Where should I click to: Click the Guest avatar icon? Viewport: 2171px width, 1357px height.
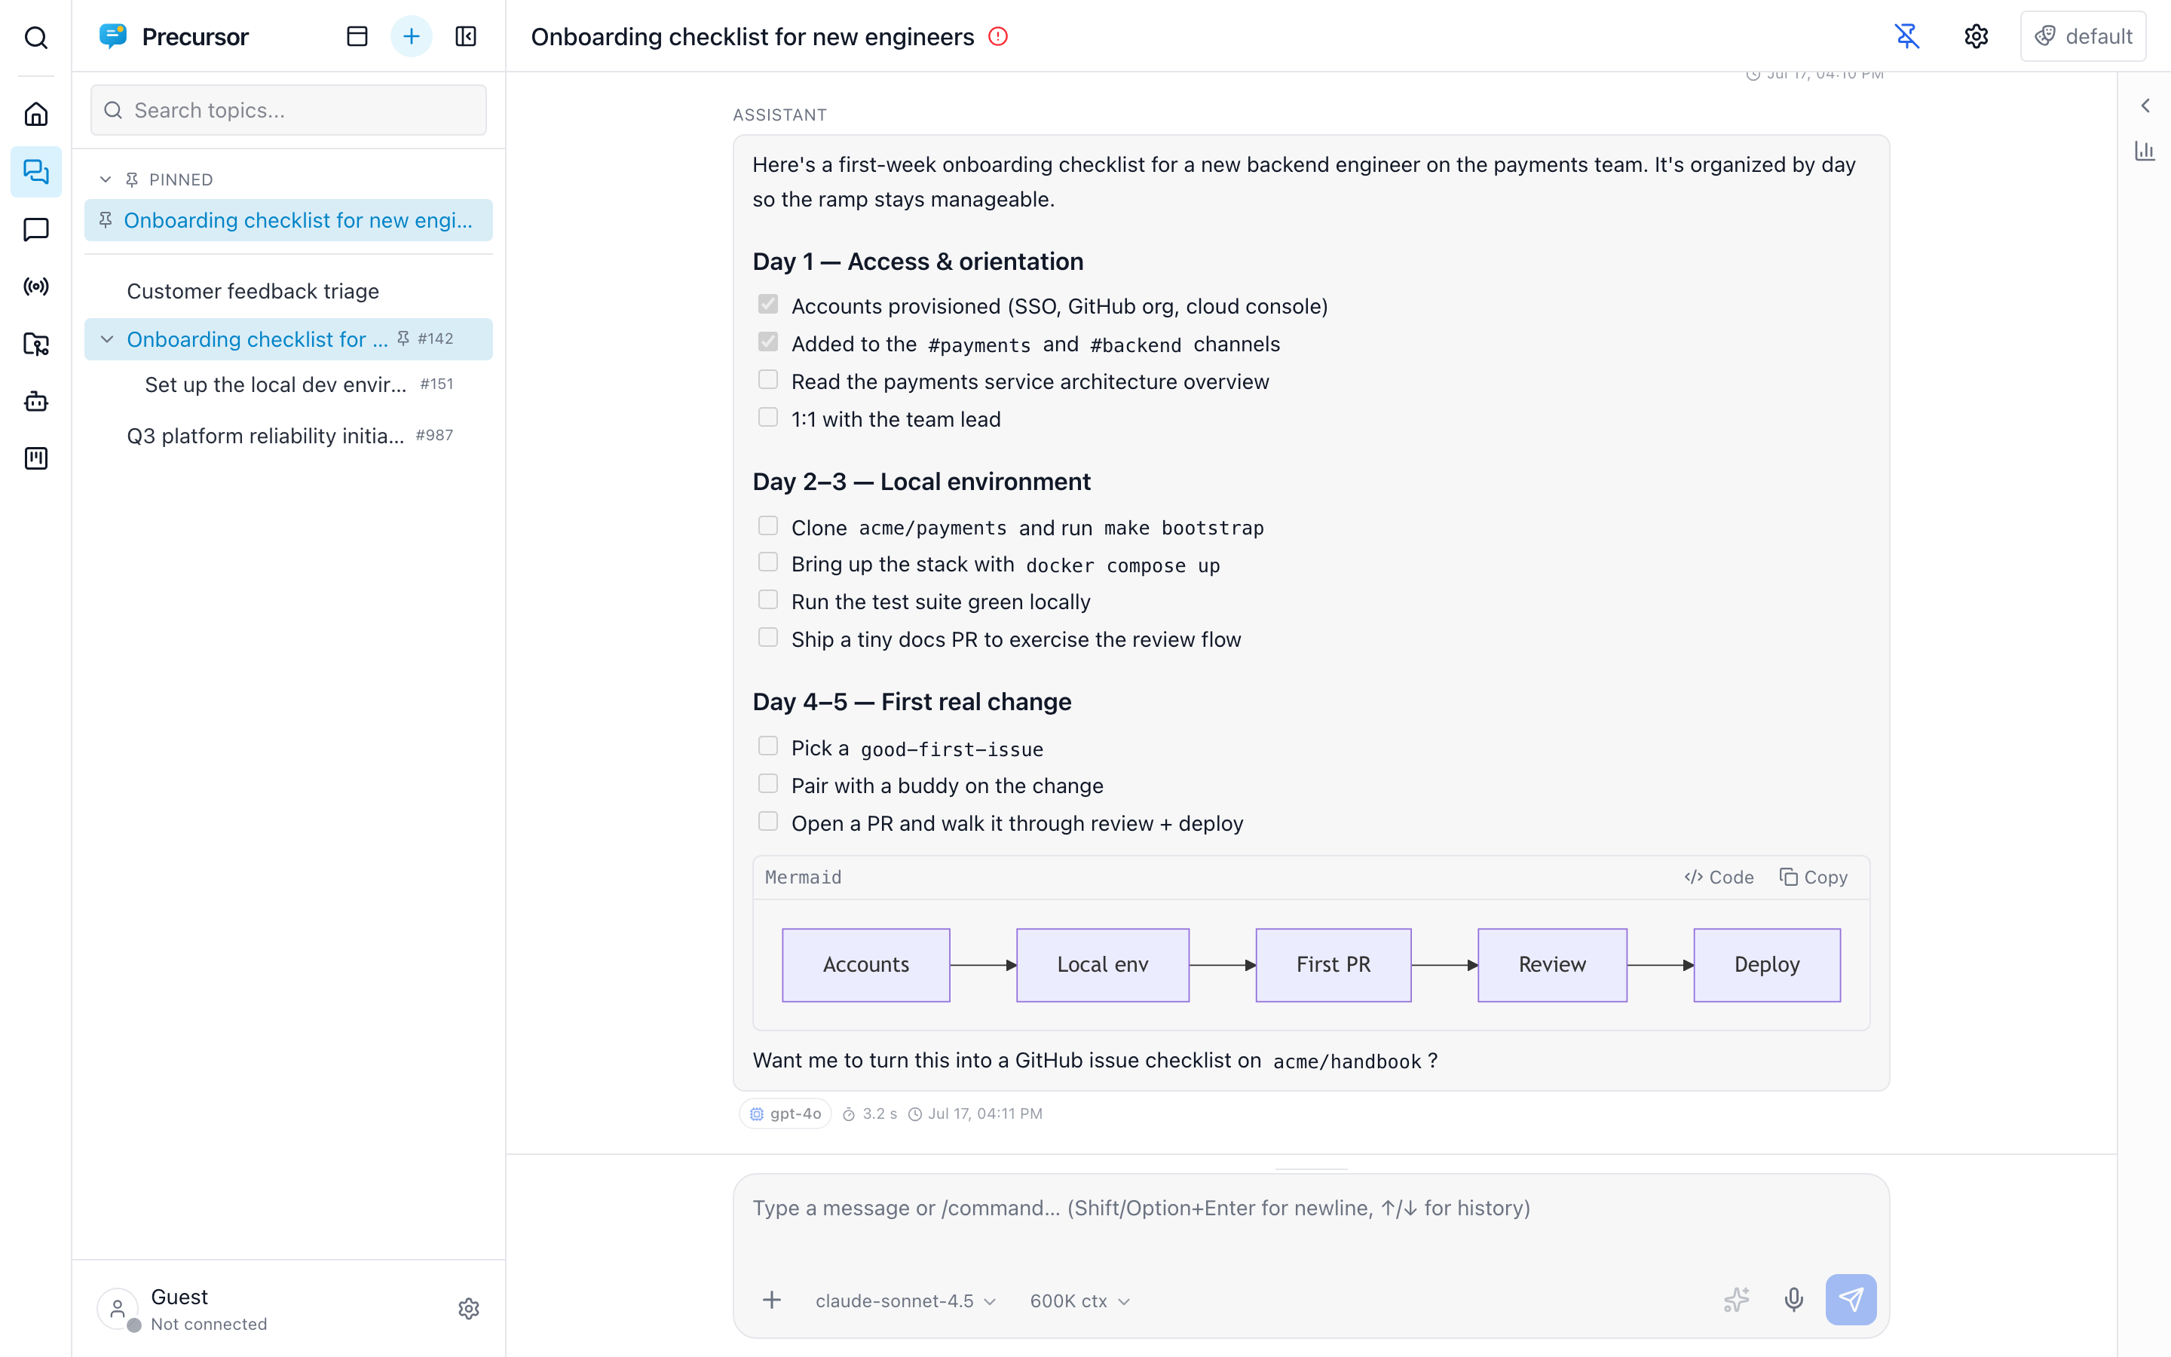(118, 1309)
